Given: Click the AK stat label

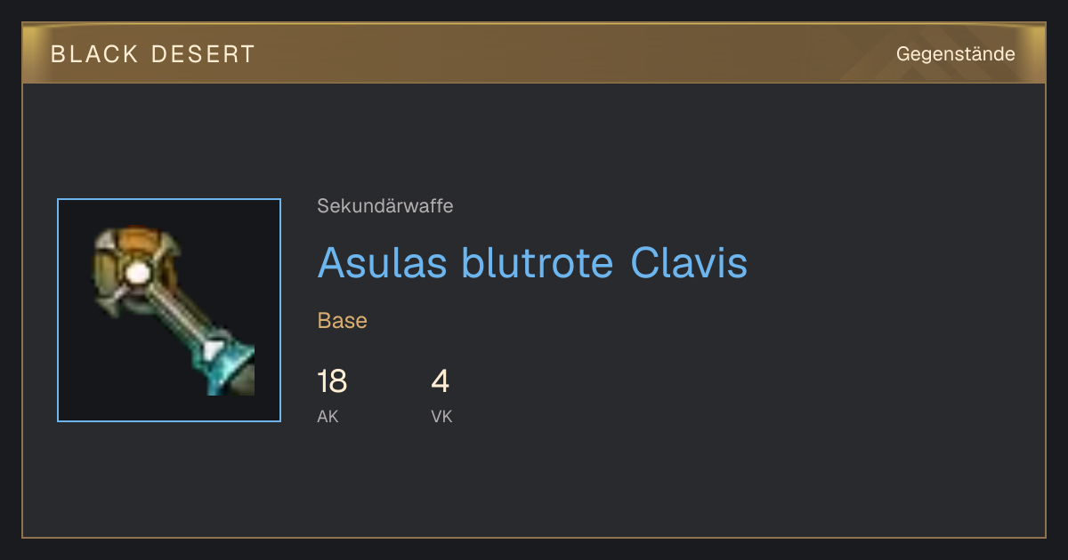Looking at the screenshot, I should pos(328,416).
